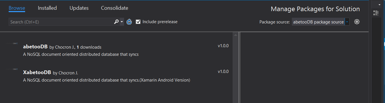This screenshot has width=385, height=103.
Task: Select abetooDB package source combo box
Action: pos(320,22)
